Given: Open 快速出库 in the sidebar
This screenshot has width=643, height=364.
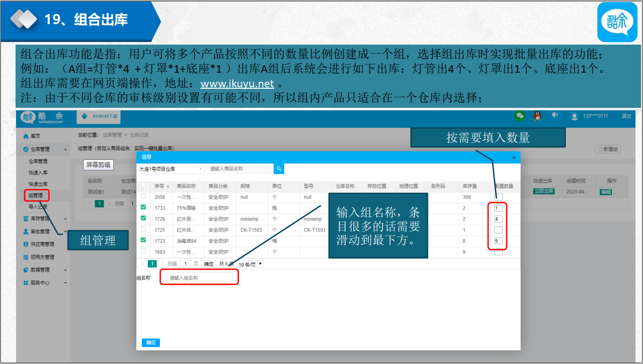Looking at the screenshot, I should tap(38, 184).
